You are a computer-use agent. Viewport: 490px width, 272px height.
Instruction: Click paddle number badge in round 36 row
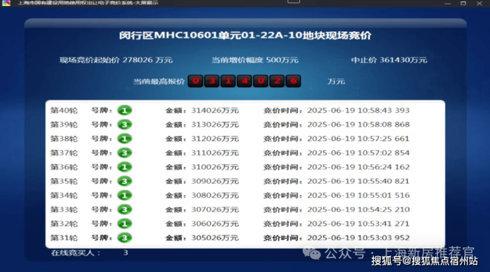tap(124, 167)
